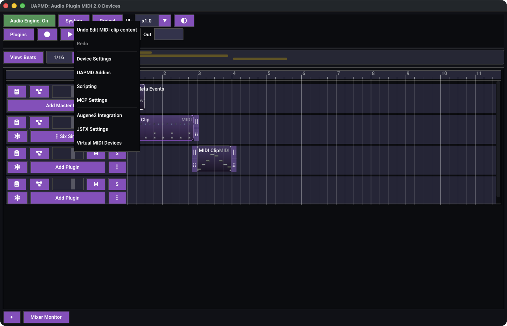Open the 1/16 grid snap selector

(x=60, y=57)
